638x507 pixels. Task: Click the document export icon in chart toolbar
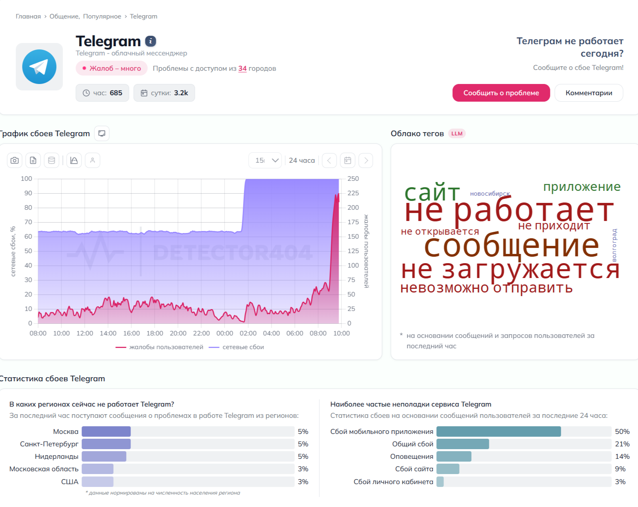coord(33,160)
